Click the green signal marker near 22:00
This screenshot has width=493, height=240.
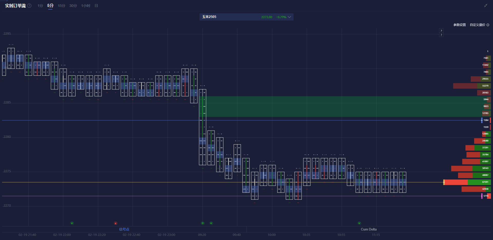coord(72,223)
